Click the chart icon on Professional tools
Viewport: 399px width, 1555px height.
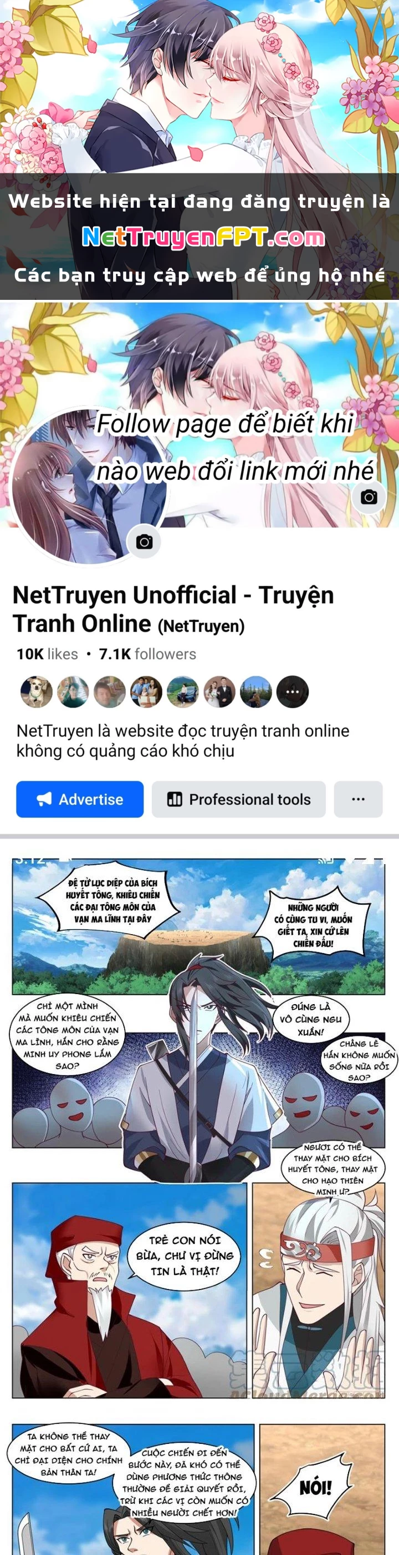point(174,799)
